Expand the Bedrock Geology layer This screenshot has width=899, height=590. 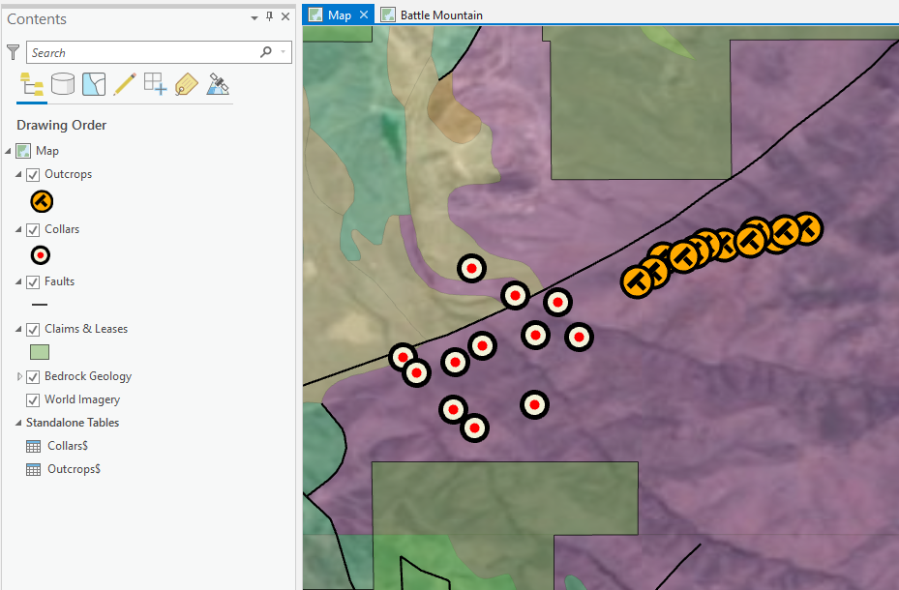click(19, 376)
